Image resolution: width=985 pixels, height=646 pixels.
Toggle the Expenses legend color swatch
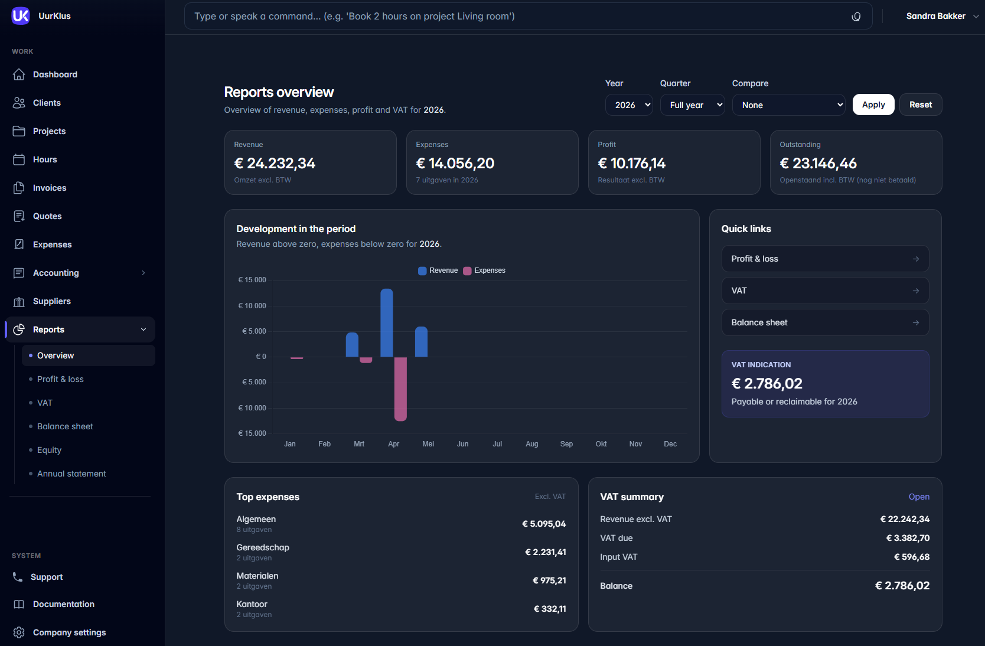[x=467, y=270]
